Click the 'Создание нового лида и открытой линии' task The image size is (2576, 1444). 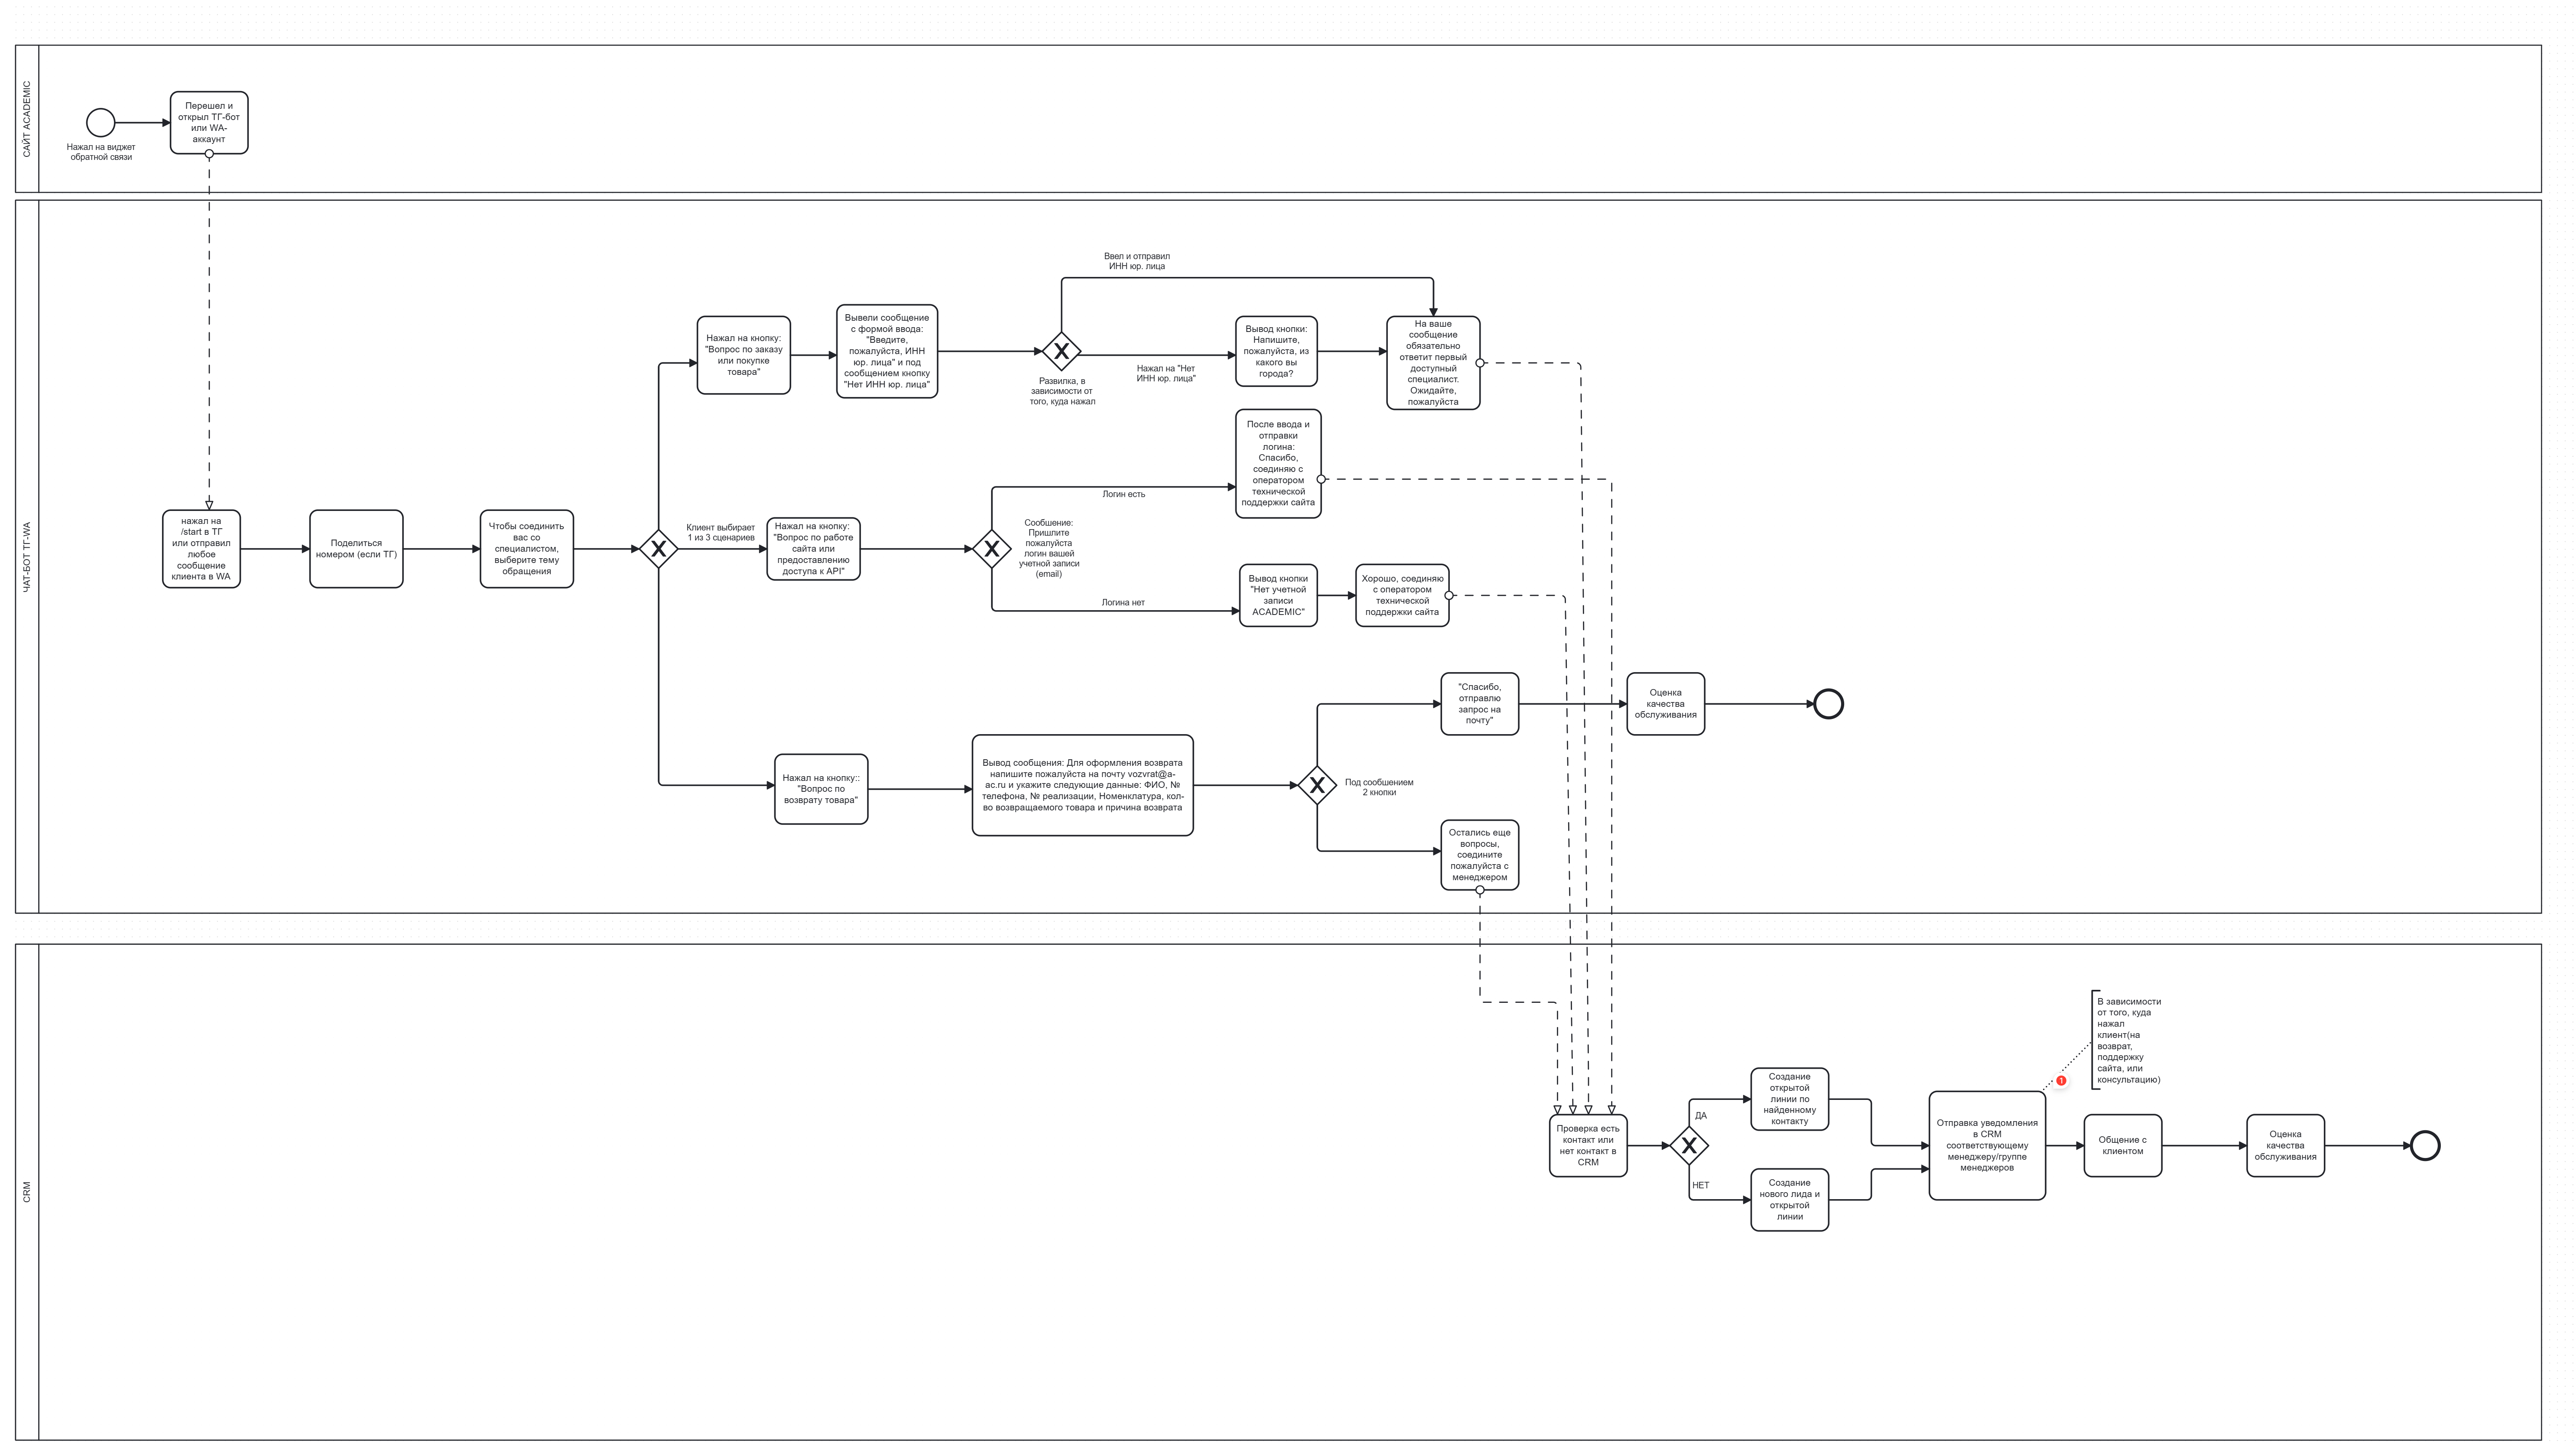pyautogui.click(x=1789, y=1200)
